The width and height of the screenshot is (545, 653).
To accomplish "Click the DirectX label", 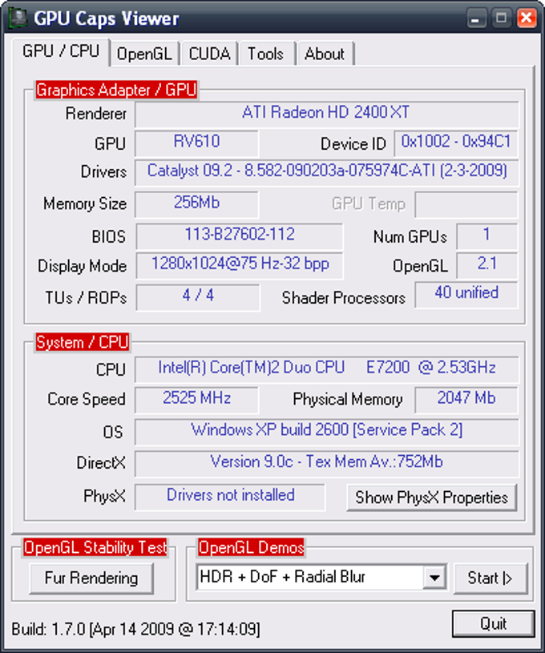I will pyautogui.click(x=101, y=462).
